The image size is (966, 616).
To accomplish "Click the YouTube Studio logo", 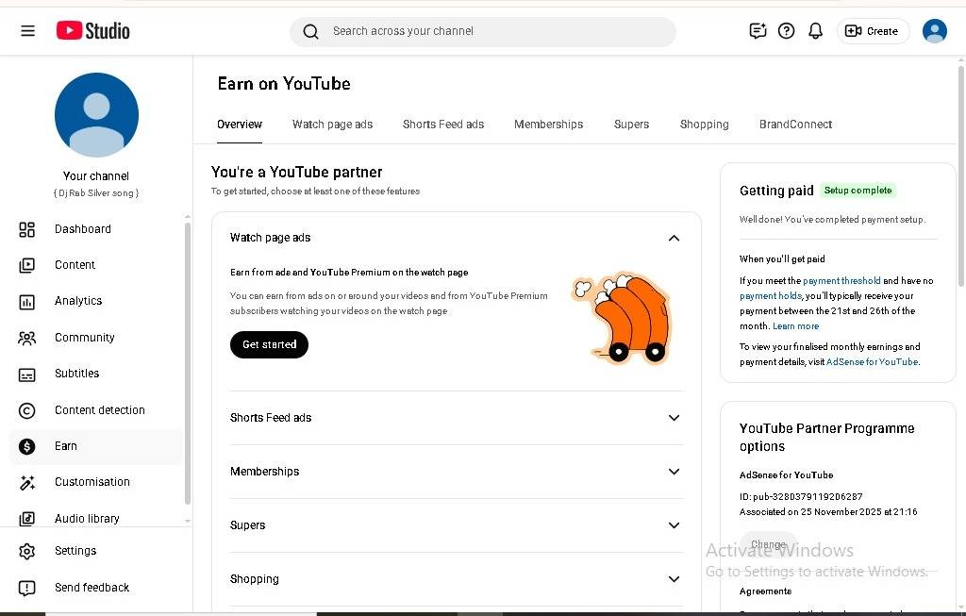I will pyautogui.click(x=92, y=31).
